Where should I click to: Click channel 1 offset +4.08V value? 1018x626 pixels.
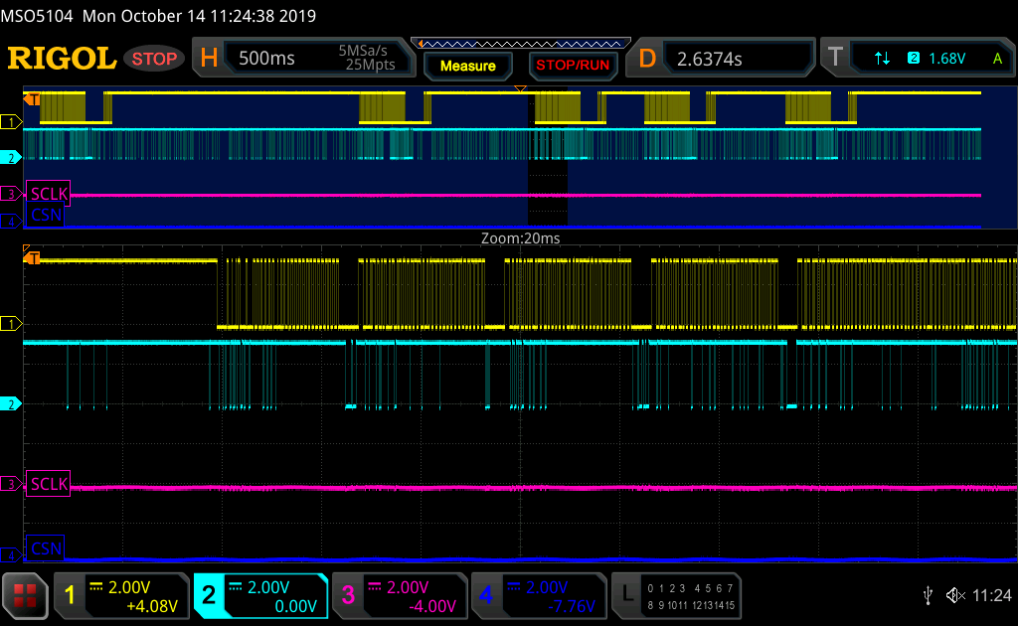pos(152,606)
